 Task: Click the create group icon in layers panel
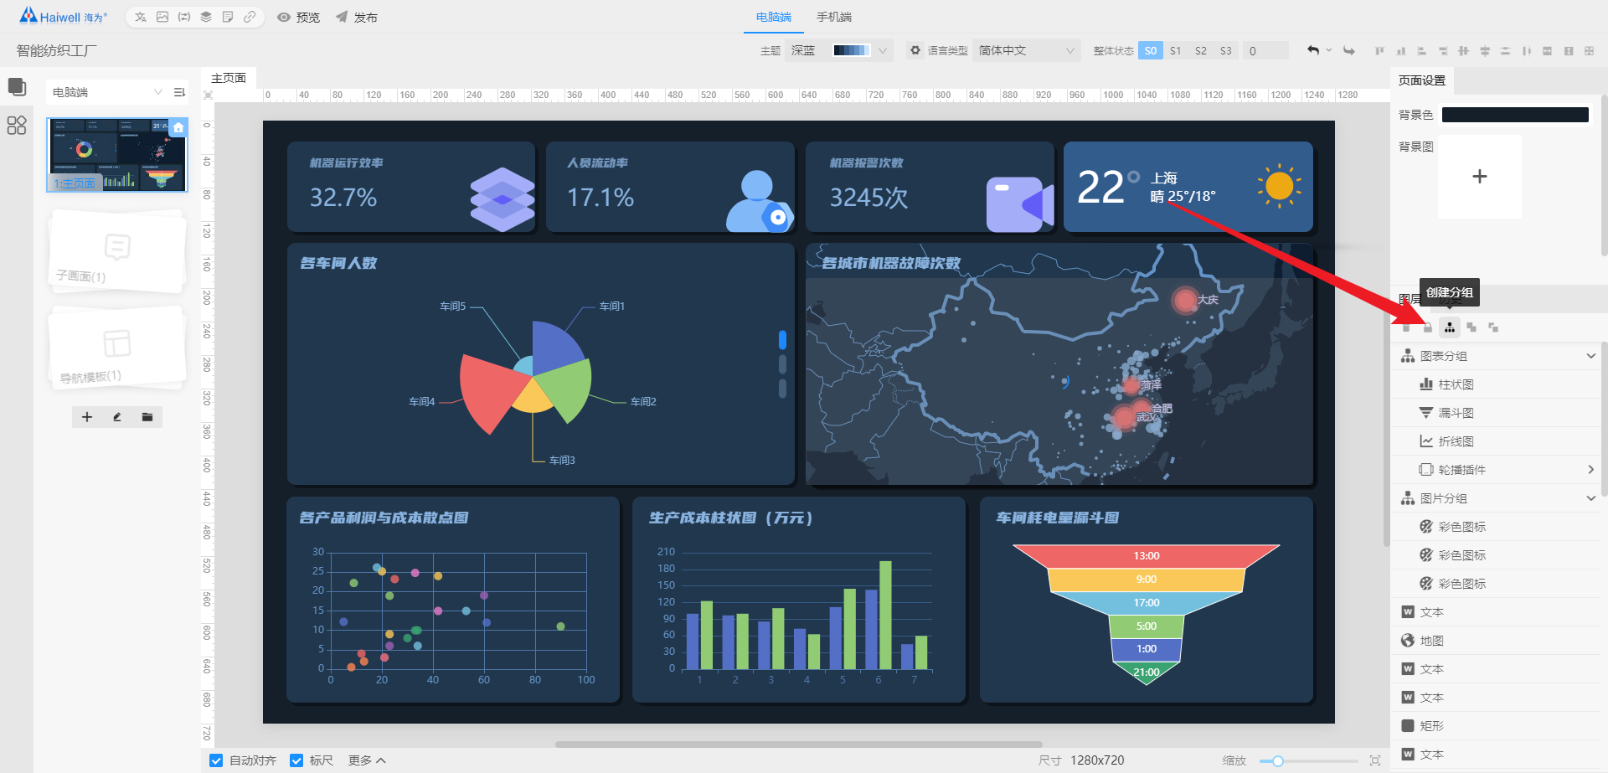point(1450,327)
